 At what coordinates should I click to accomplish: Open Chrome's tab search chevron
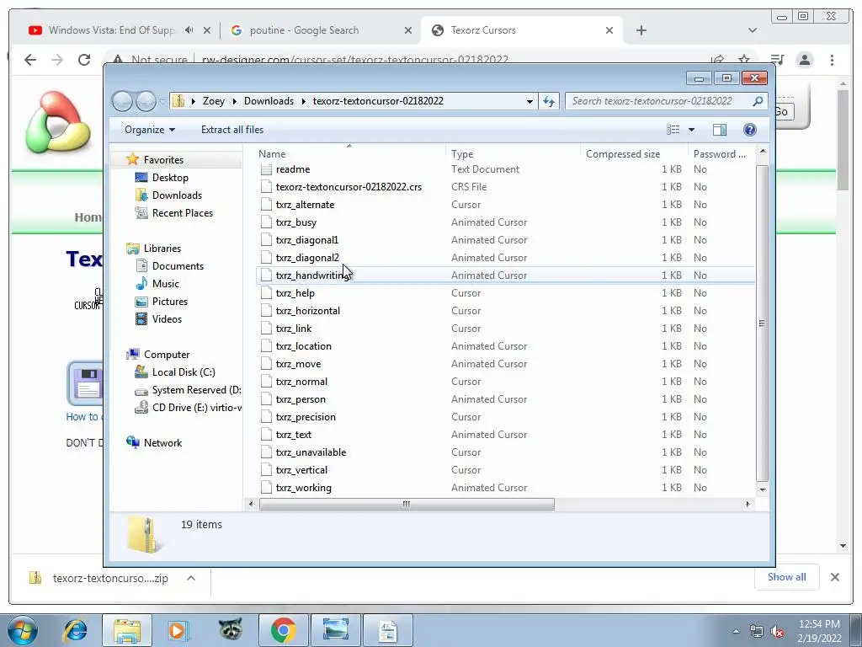(753, 30)
